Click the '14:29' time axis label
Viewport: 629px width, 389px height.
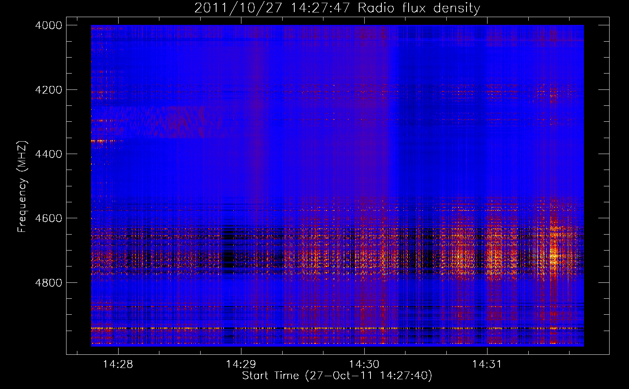point(241,364)
